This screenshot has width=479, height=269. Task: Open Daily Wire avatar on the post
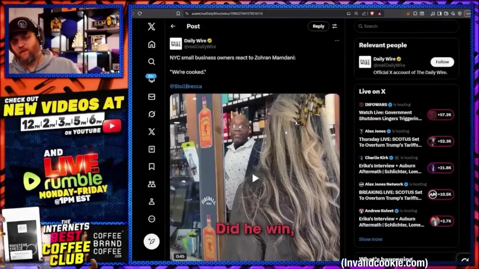pyautogui.click(x=176, y=43)
